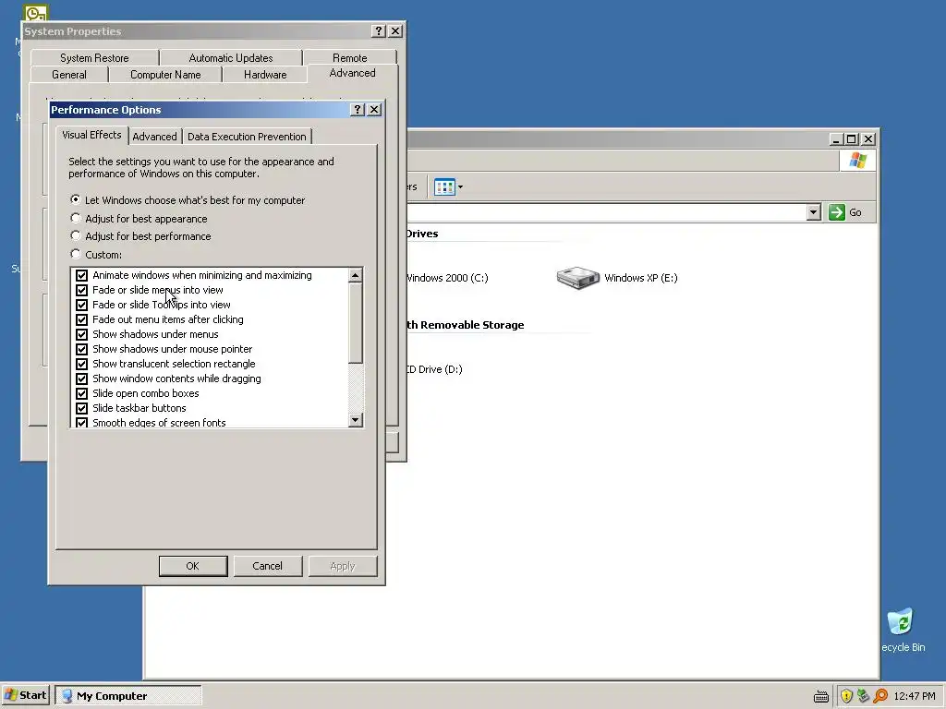Uncheck Animate windows when minimizing and maximizing
This screenshot has width=946, height=709.
click(81, 275)
